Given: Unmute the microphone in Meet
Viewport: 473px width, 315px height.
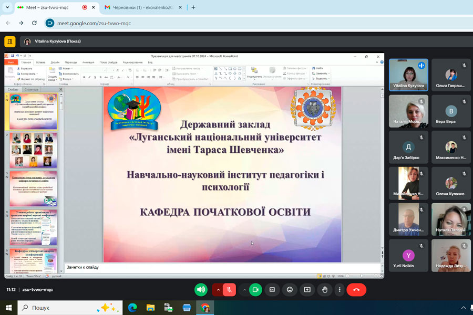Looking at the screenshot, I should point(229,289).
